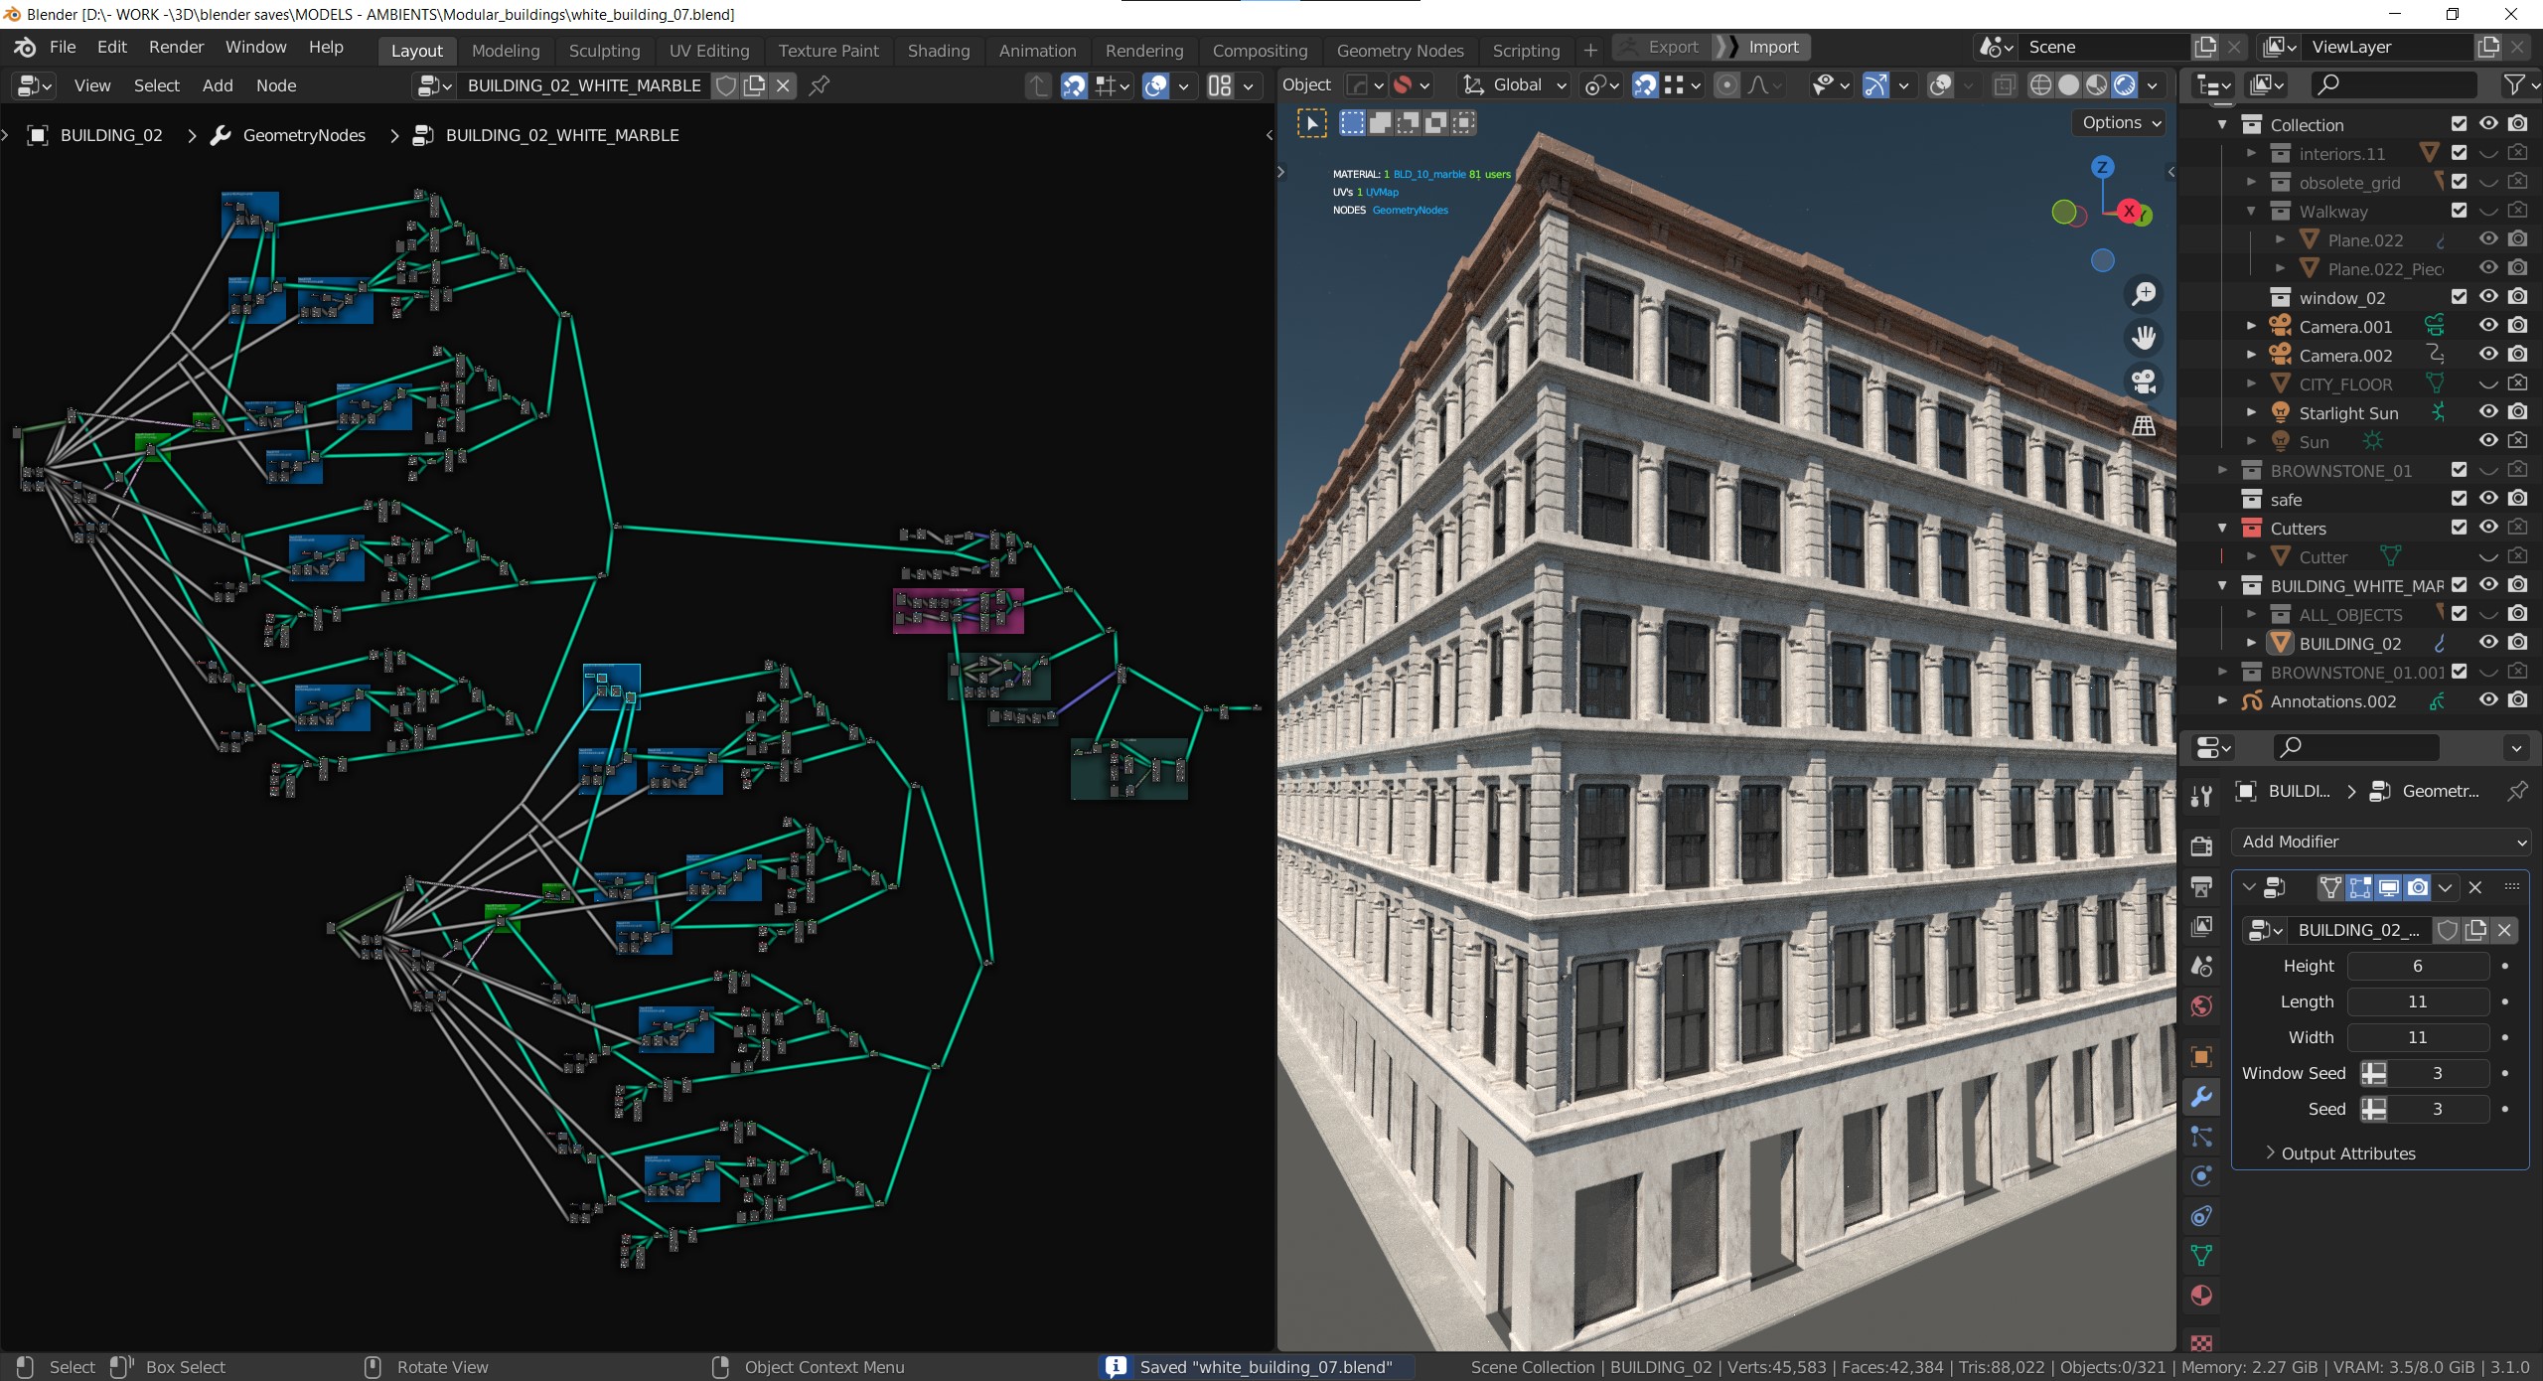Click fake user shield in node editor header
2543x1381 pixels.
click(726, 85)
